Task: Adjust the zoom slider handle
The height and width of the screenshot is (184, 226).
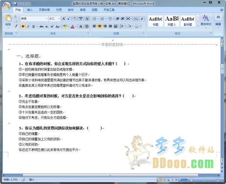Action: pos(205,179)
